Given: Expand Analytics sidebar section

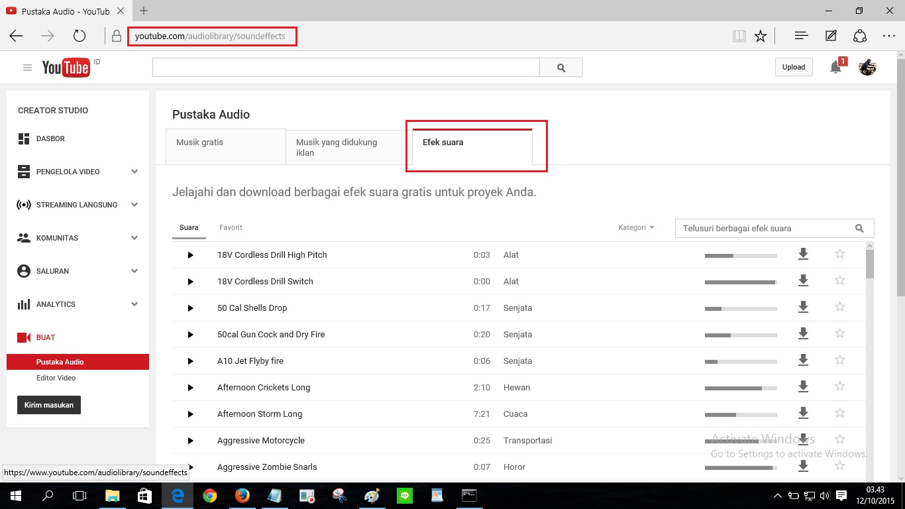Looking at the screenshot, I should (x=134, y=304).
